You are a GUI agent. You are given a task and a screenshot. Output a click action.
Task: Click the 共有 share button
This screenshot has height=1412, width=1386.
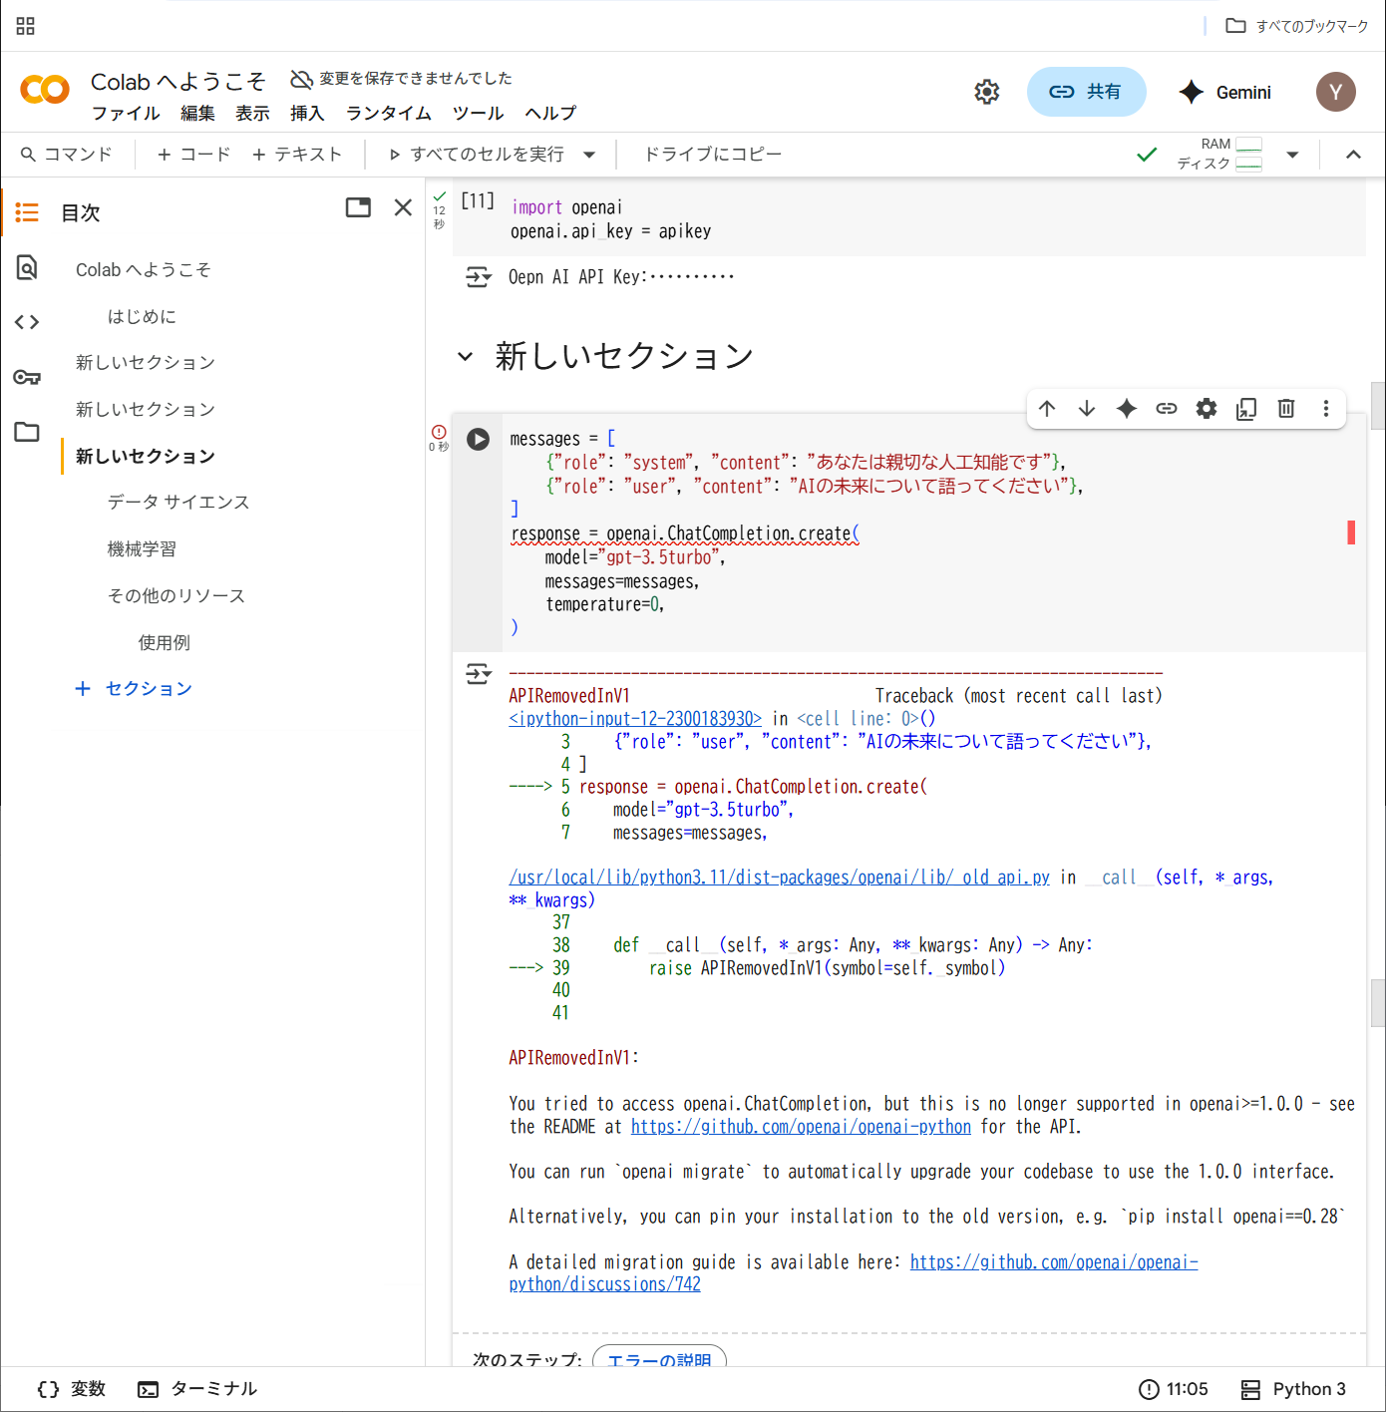1086,92
